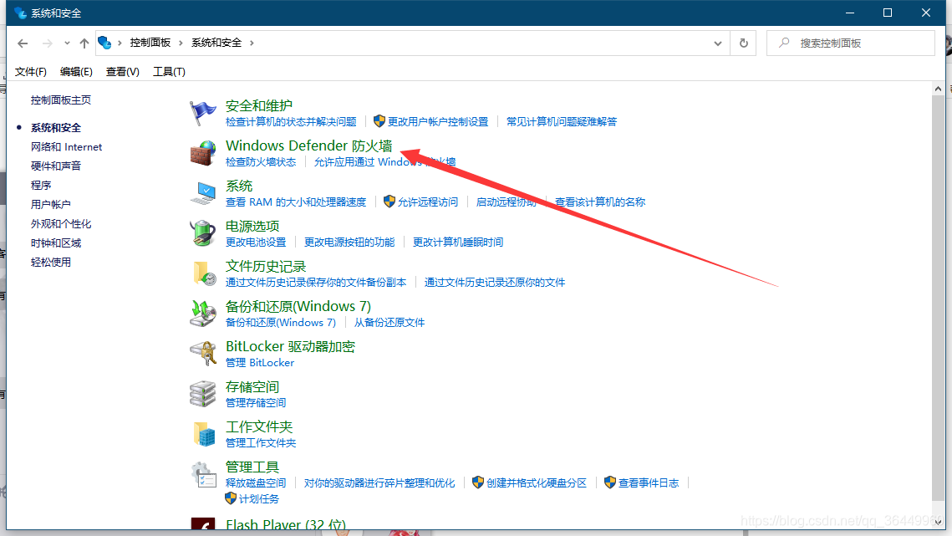Click 系统和安全 in the address breadcrumb
Viewport: 952px width, 536px height.
pos(216,43)
